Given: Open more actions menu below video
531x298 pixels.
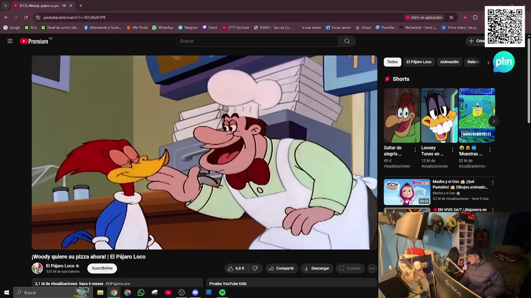Looking at the screenshot, I should click(x=372, y=269).
